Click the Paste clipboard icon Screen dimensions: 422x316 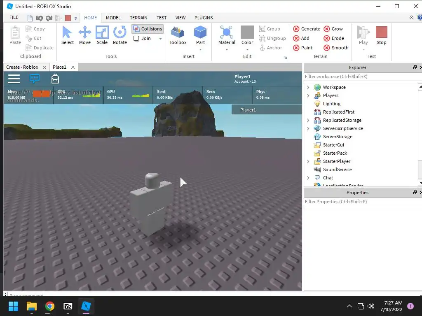coord(15,33)
